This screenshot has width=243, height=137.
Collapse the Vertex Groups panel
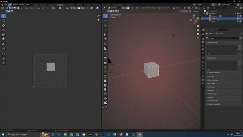pos(213,42)
